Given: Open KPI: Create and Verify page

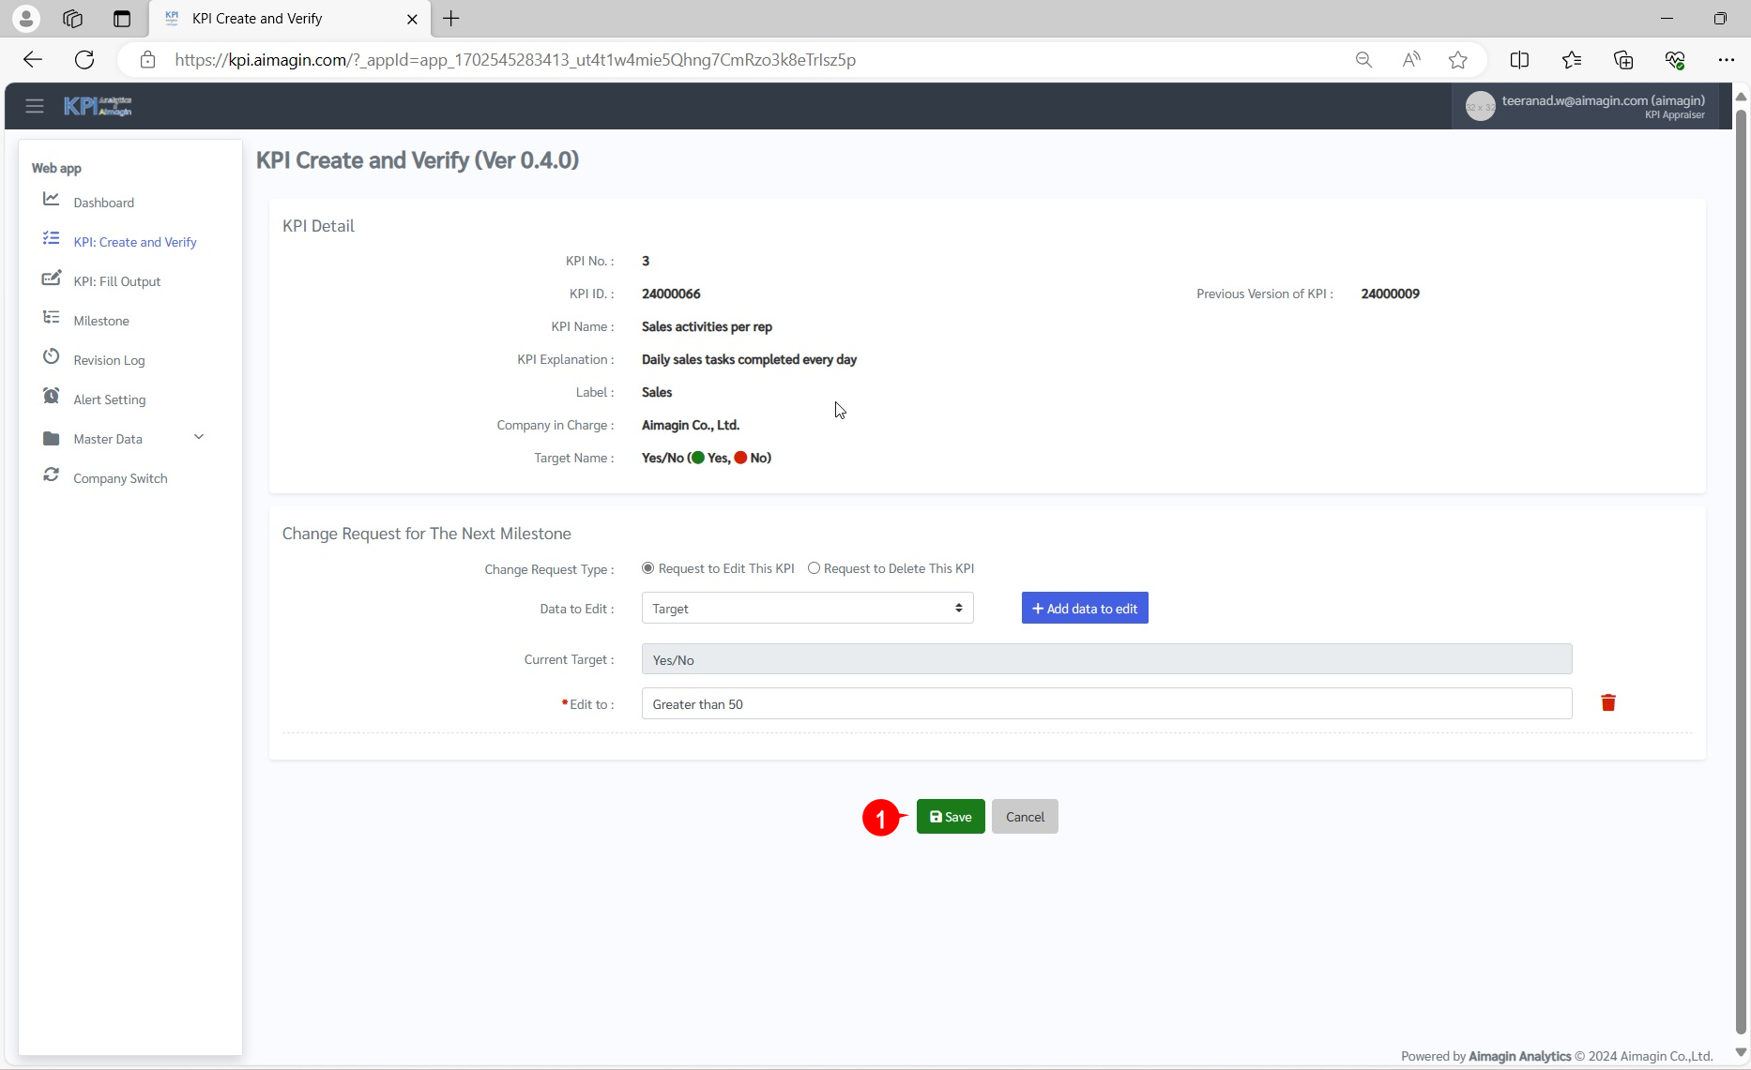Looking at the screenshot, I should [x=135, y=242].
